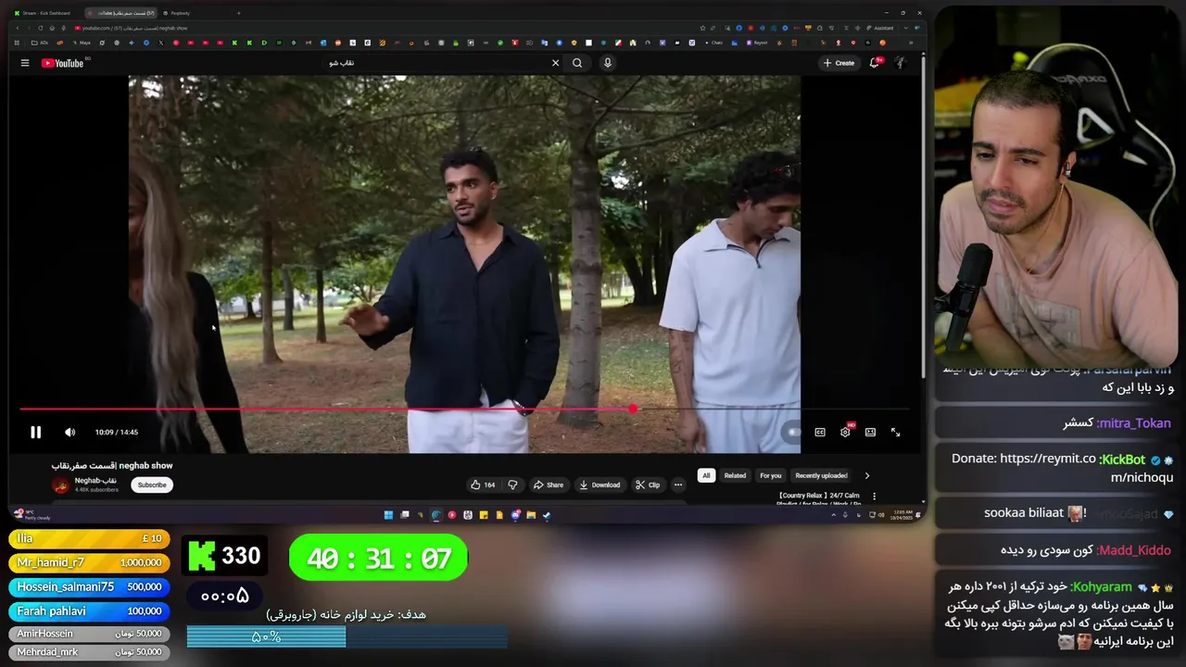The image size is (1186, 667).
Task: Open YouTube notifications bell
Action: pos(874,63)
